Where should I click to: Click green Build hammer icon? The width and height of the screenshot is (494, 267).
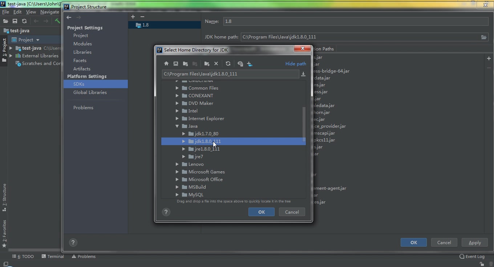(57, 21)
